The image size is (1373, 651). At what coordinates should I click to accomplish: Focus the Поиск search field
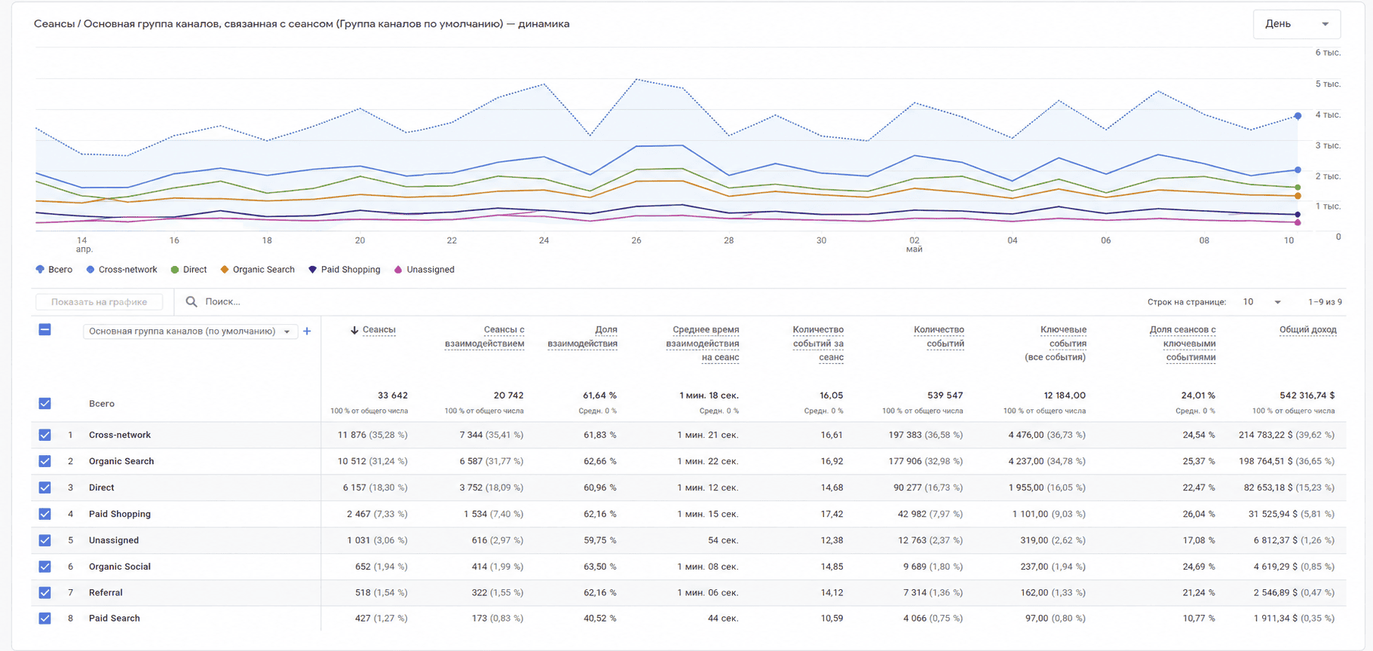tap(223, 301)
